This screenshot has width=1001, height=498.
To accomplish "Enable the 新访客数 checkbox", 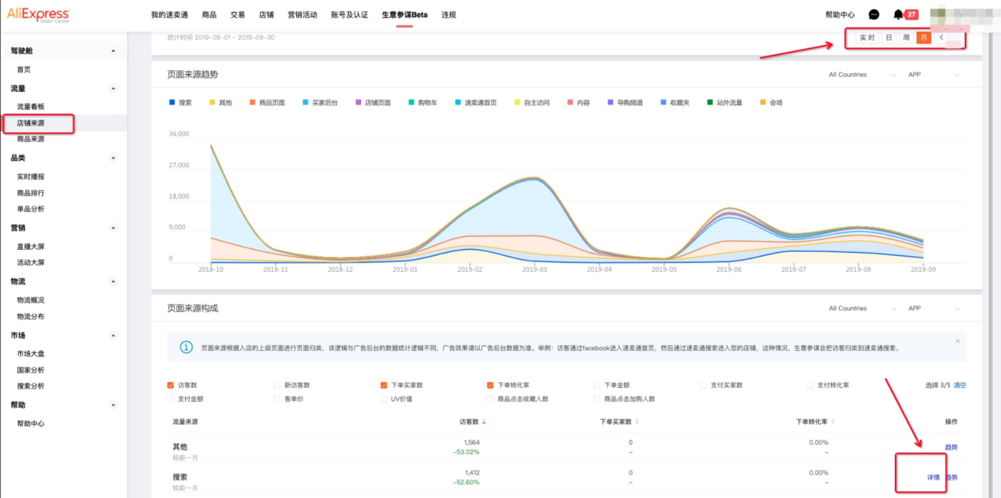I will coord(277,385).
